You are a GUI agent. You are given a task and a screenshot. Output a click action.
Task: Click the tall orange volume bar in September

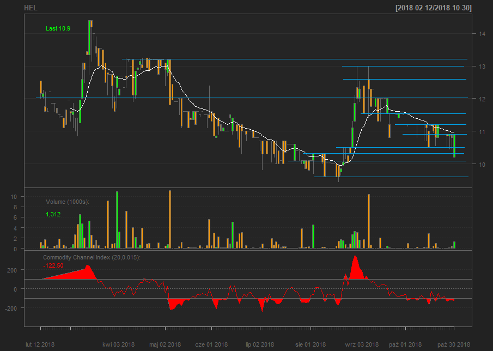(369, 221)
